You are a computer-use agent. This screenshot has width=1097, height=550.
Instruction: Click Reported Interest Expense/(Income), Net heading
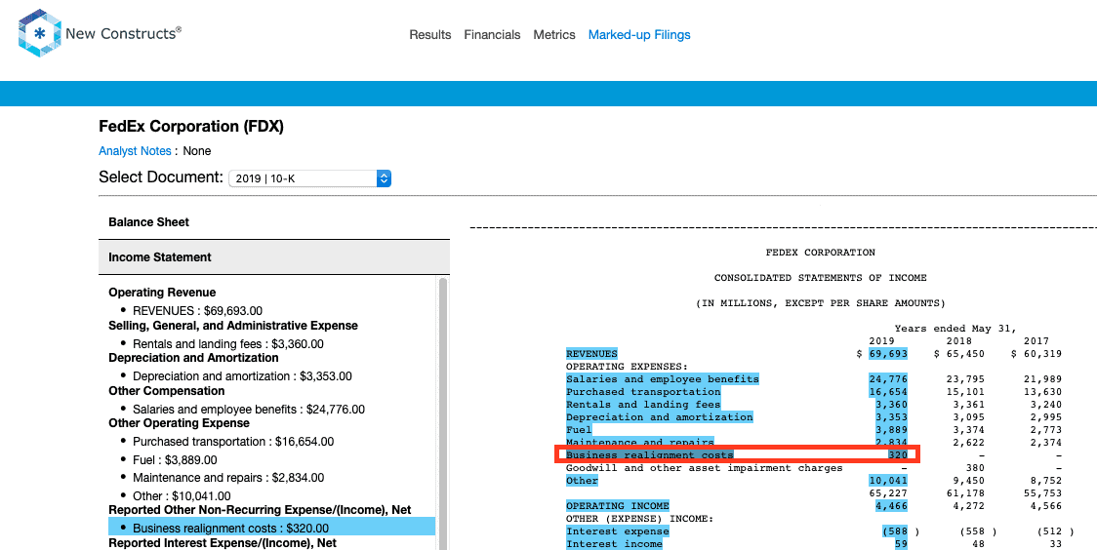point(223,543)
